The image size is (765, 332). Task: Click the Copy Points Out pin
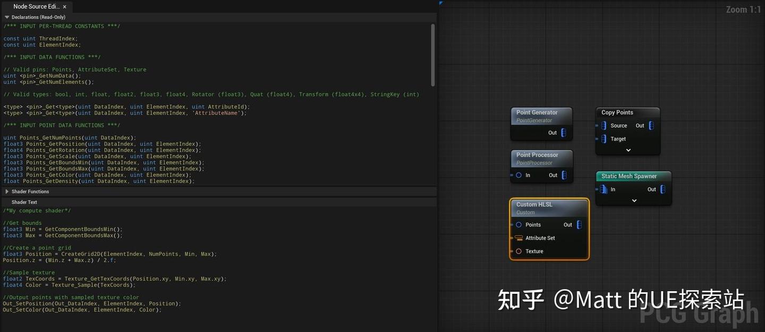click(x=651, y=126)
